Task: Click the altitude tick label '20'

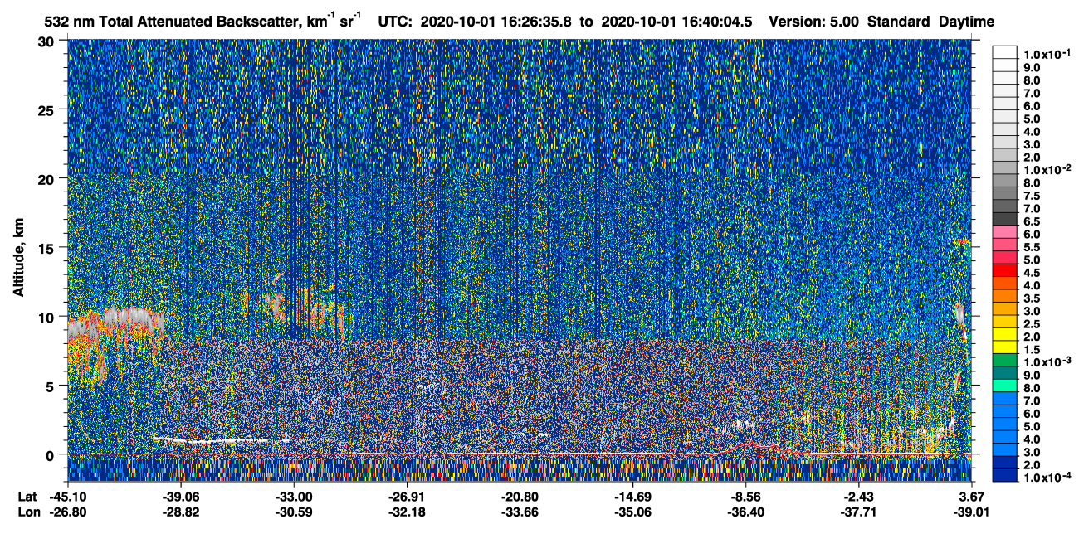Action: [x=48, y=178]
